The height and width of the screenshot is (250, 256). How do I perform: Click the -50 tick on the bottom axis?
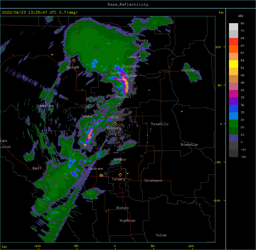click(x=76, y=246)
